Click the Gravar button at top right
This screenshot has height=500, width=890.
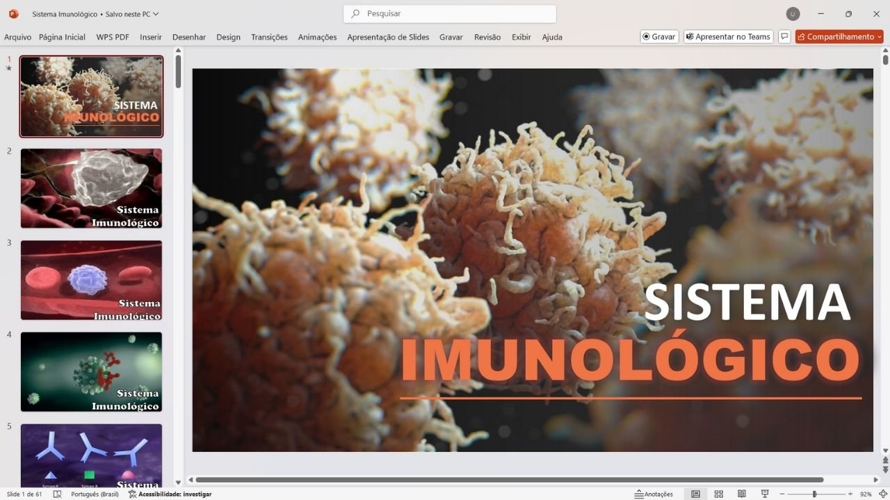point(659,37)
